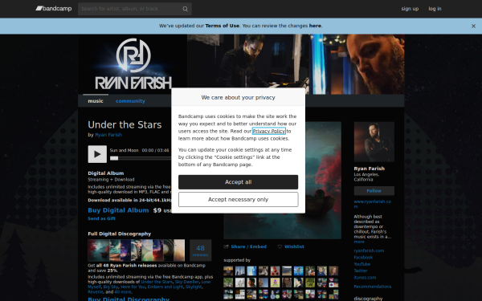Click Send as Gift
The height and width of the screenshot is (301, 482).
(101, 218)
